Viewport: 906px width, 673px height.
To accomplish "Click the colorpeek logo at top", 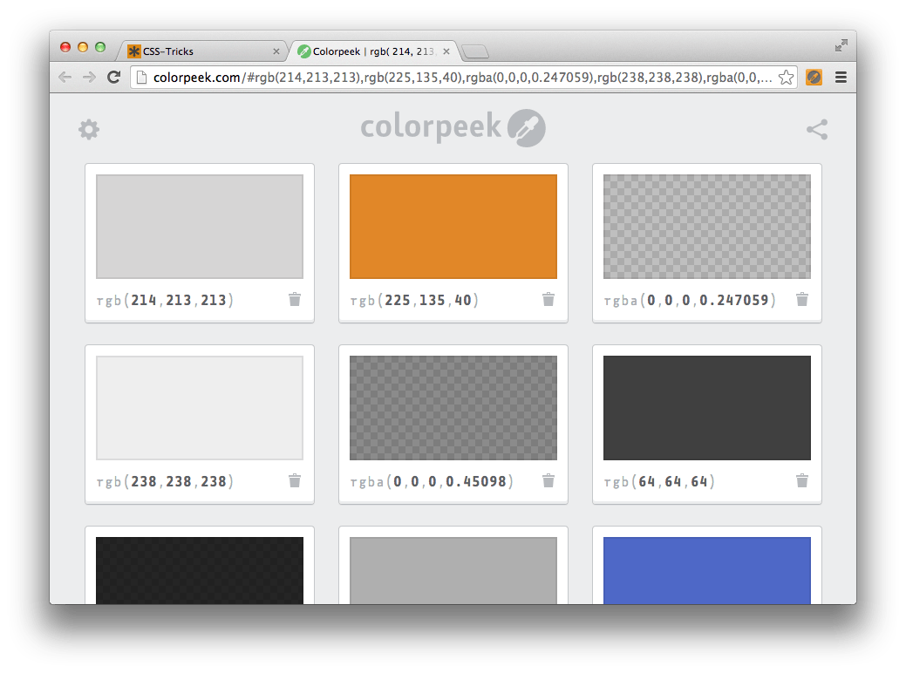I will (x=453, y=127).
